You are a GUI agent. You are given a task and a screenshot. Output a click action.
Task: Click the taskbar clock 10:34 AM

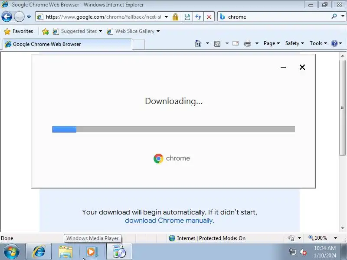[324, 248]
